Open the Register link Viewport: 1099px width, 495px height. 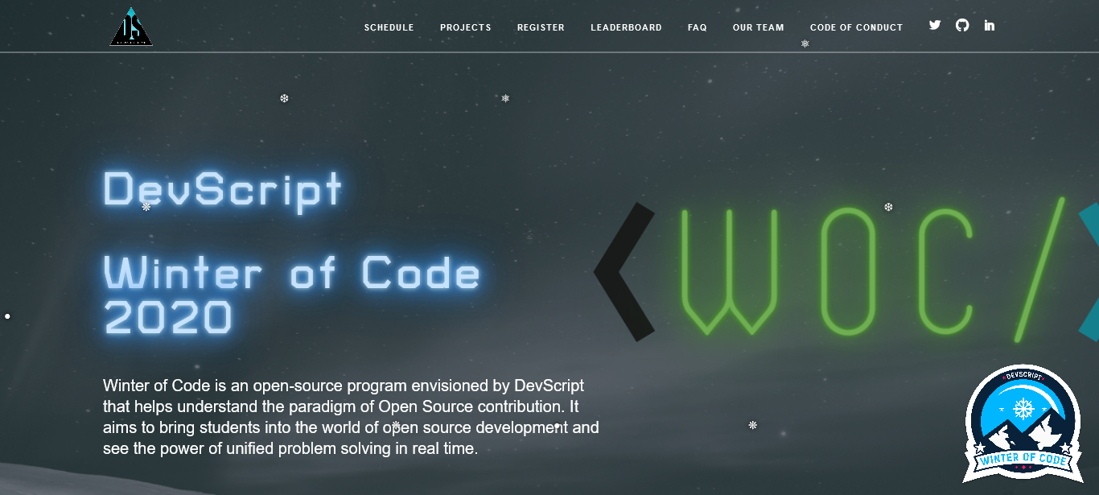(541, 27)
